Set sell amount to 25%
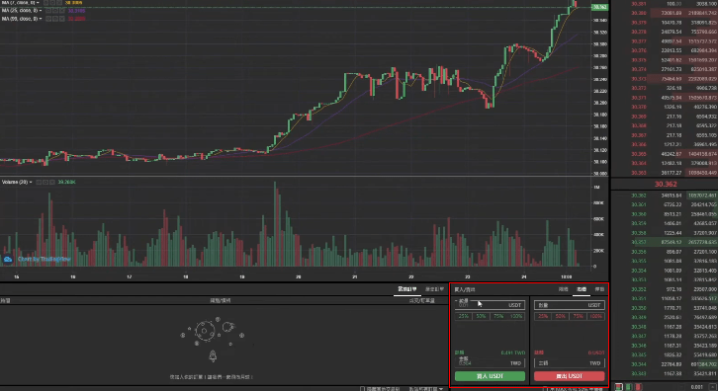718x391 pixels. pyautogui.click(x=543, y=316)
